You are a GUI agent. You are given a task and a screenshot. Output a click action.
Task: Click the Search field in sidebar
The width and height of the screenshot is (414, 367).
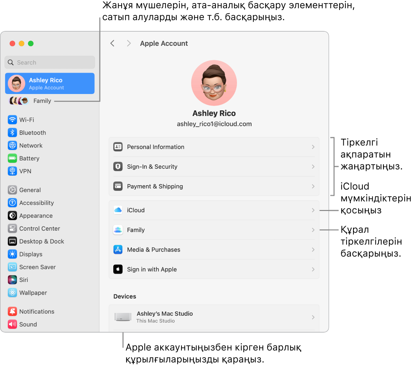[x=50, y=62]
